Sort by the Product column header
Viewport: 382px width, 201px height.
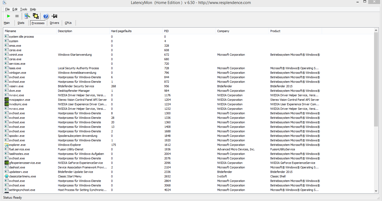(x=295, y=31)
